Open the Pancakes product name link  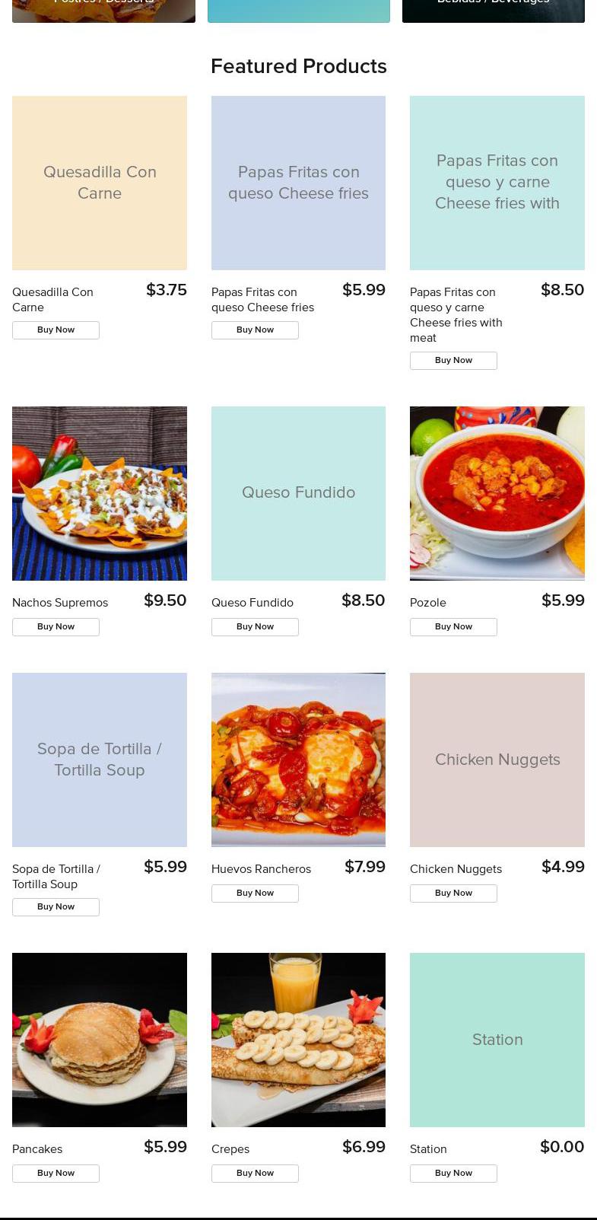pyautogui.click(x=37, y=1149)
